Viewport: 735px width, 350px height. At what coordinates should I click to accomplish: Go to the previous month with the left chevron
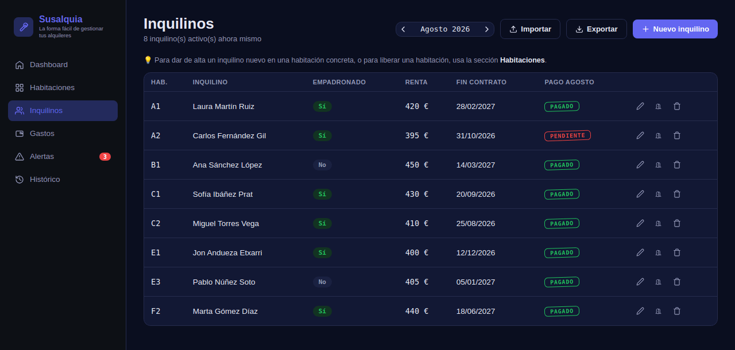[x=403, y=29]
